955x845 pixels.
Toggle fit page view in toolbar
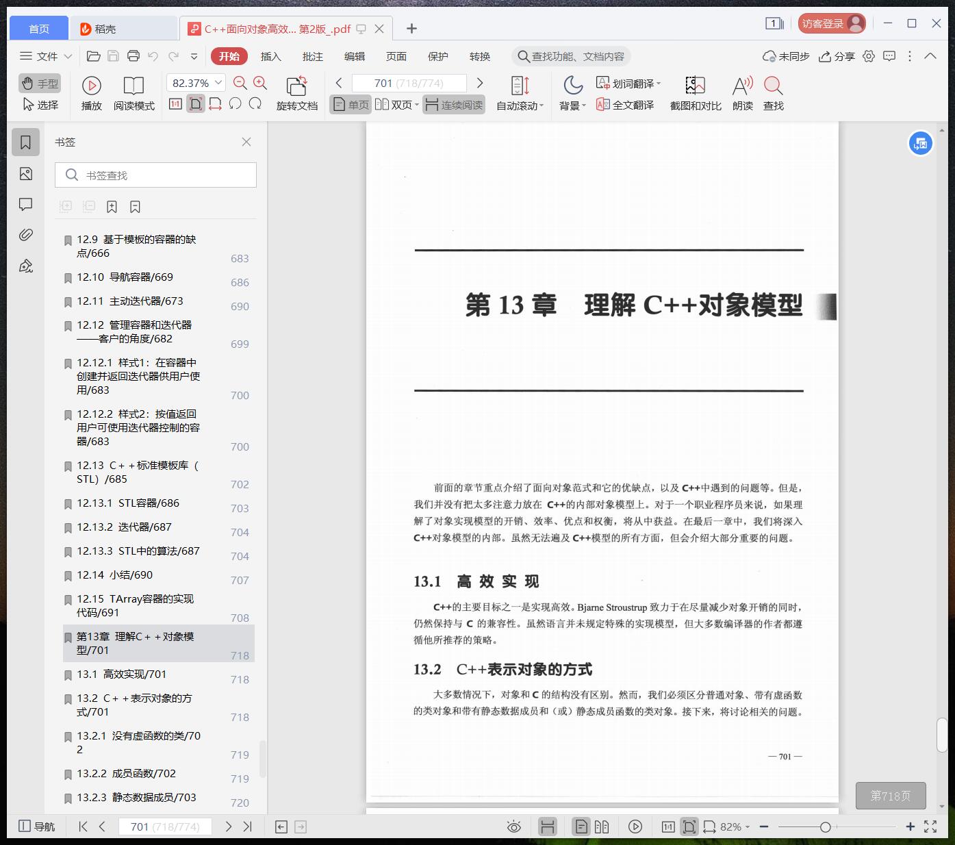[x=196, y=104]
